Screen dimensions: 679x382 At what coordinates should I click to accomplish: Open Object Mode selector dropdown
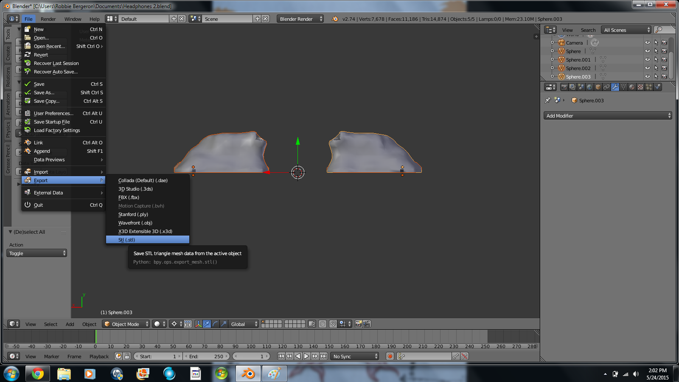126,324
